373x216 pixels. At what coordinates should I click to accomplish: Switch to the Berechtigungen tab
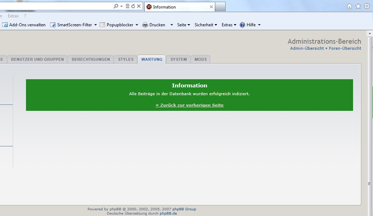click(91, 59)
